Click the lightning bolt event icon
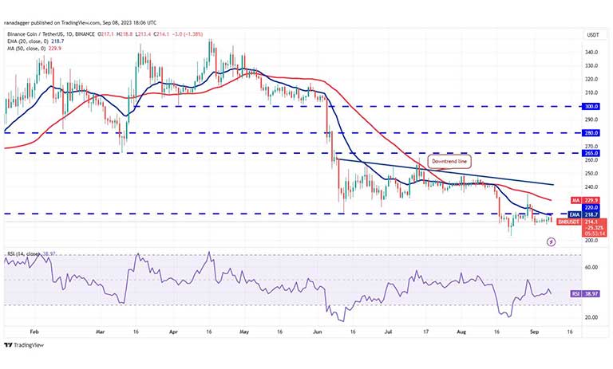 click(x=551, y=242)
